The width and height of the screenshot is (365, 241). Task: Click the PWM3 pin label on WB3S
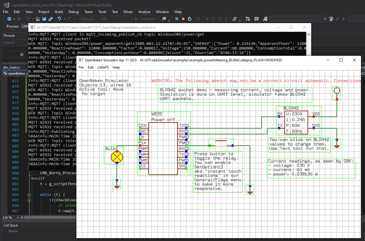click(184, 143)
